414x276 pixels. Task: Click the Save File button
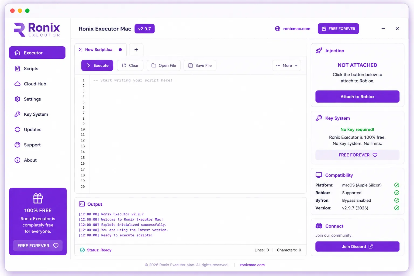(x=200, y=65)
